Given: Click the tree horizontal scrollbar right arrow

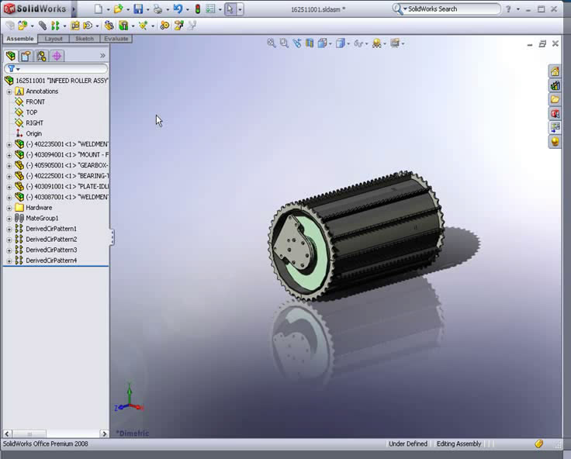Looking at the screenshot, I should click(104, 434).
